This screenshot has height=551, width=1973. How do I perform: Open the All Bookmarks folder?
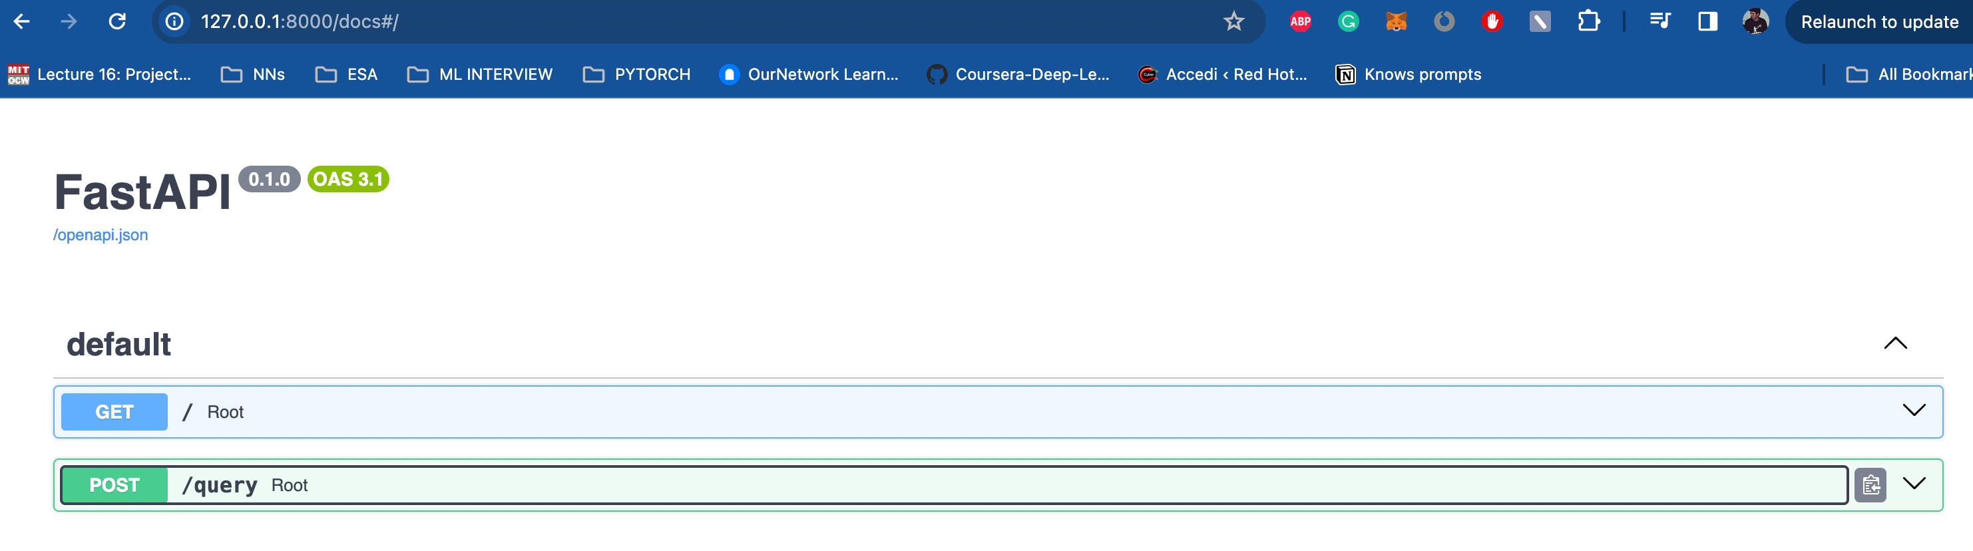pyautogui.click(x=1908, y=75)
